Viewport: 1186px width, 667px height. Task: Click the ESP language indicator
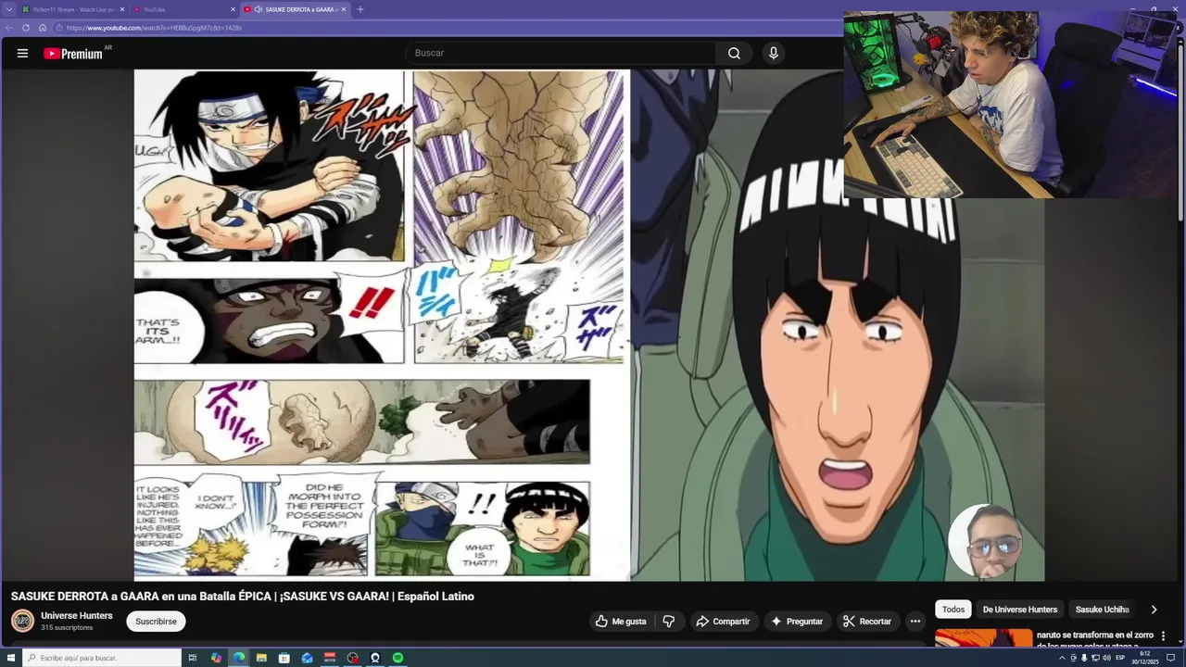pos(1120,658)
